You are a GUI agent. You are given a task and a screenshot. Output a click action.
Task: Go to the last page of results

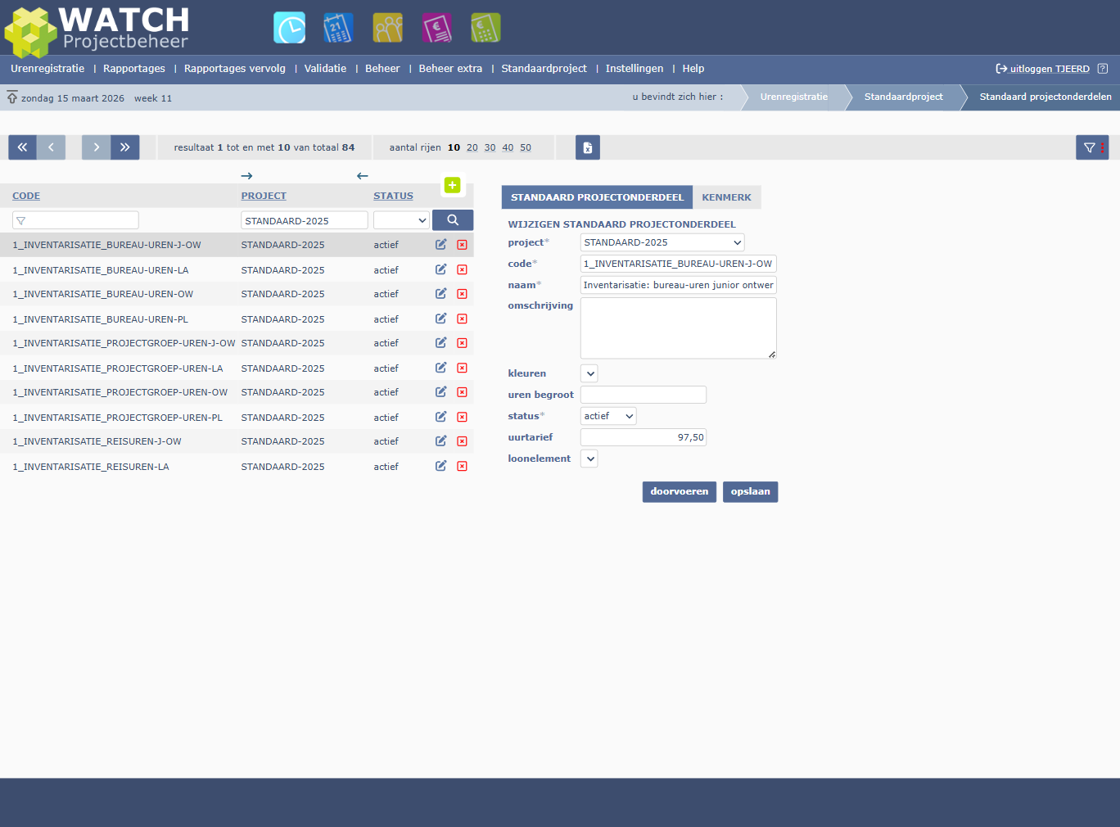click(x=125, y=147)
